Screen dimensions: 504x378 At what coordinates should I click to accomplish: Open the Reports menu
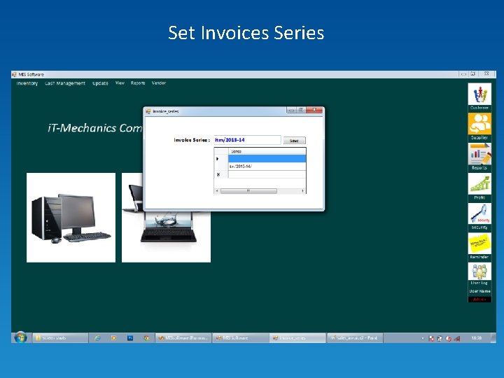(x=138, y=83)
